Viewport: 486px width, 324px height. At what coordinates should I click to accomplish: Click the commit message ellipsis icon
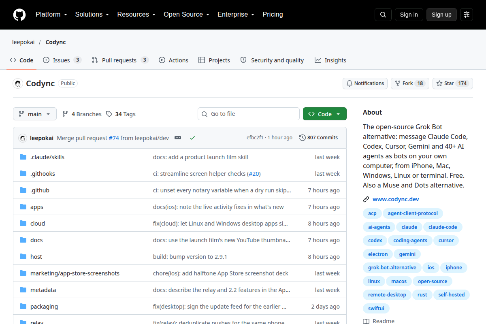178,138
